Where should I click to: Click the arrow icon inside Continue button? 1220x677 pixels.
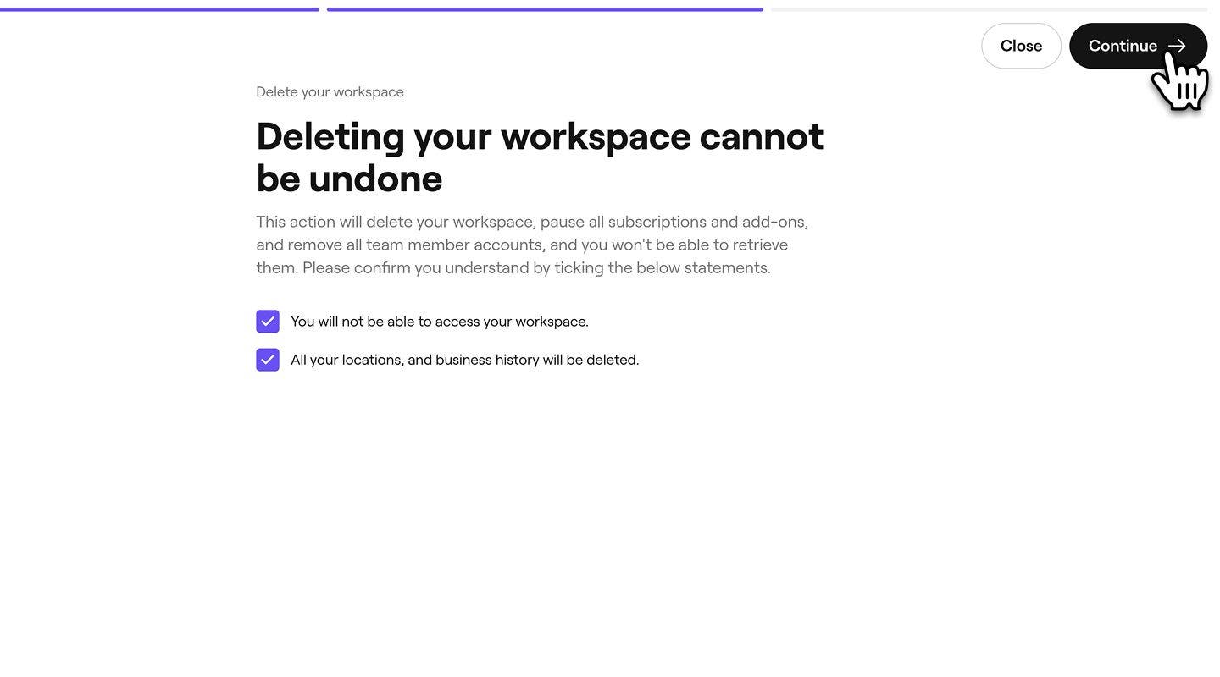click(1177, 47)
